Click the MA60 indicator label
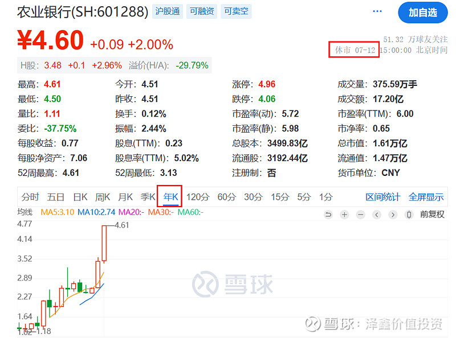Image resolution: width=456 pixels, height=338 pixels. tap(190, 212)
